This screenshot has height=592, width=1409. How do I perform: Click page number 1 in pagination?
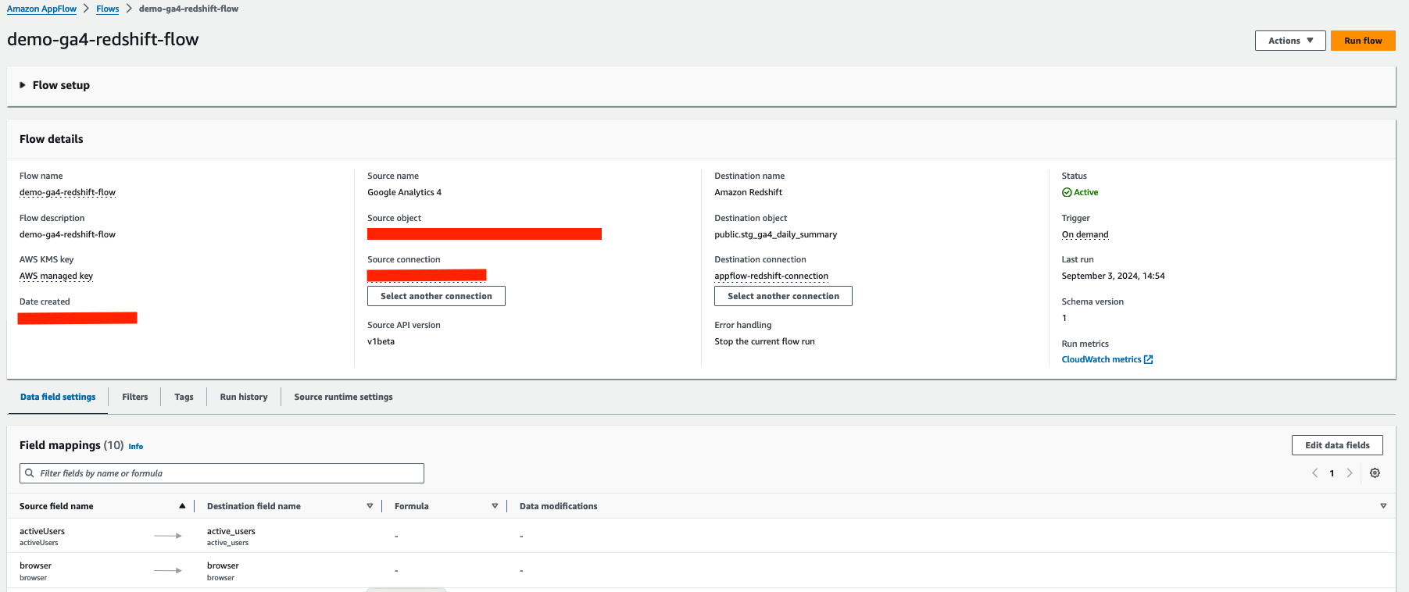(x=1332, y=473)
